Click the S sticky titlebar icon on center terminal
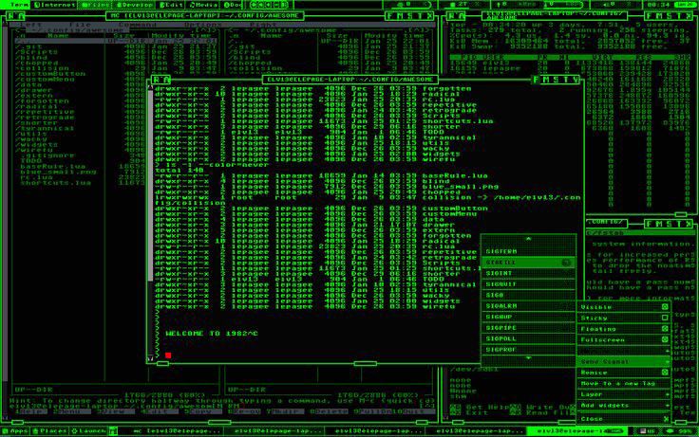 (x=557, y=80)
